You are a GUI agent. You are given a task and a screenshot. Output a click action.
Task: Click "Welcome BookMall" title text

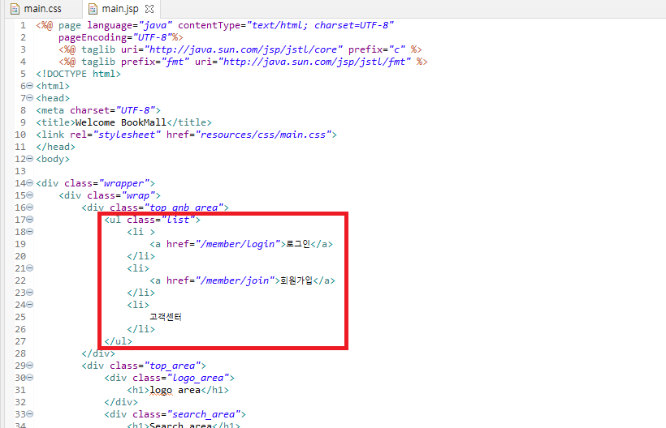[x=121, y=122]
